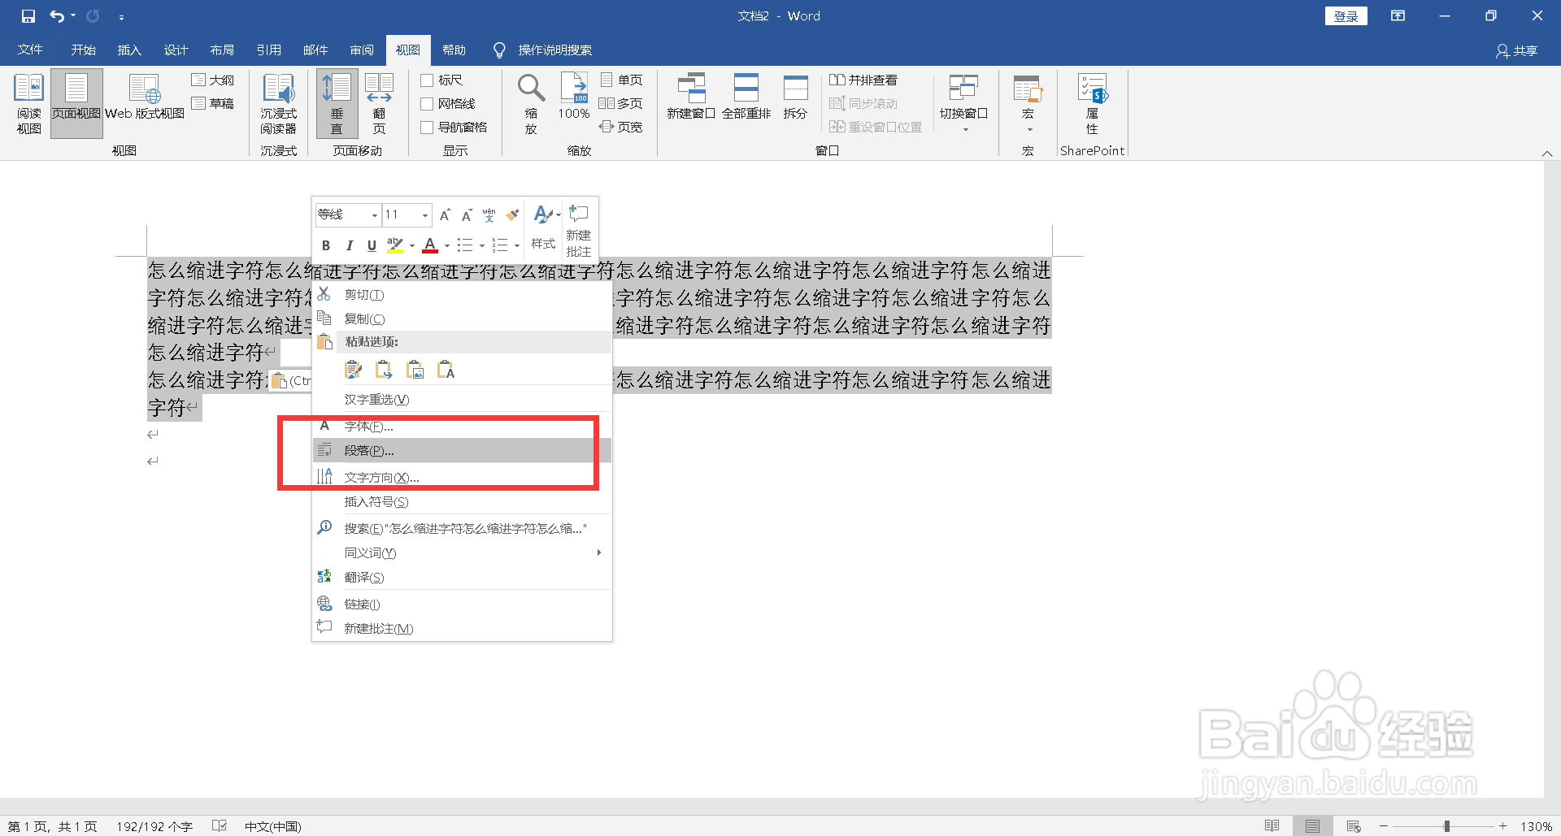Viewport: 1561px width, 836px height.
Task: Switch to Web Layout view
Action: 145,97
